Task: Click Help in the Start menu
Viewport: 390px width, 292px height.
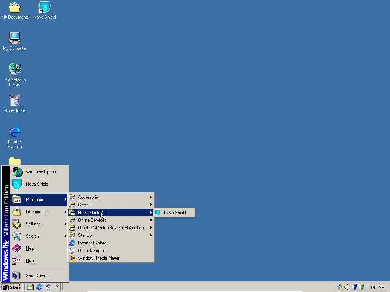Action: 39,248
